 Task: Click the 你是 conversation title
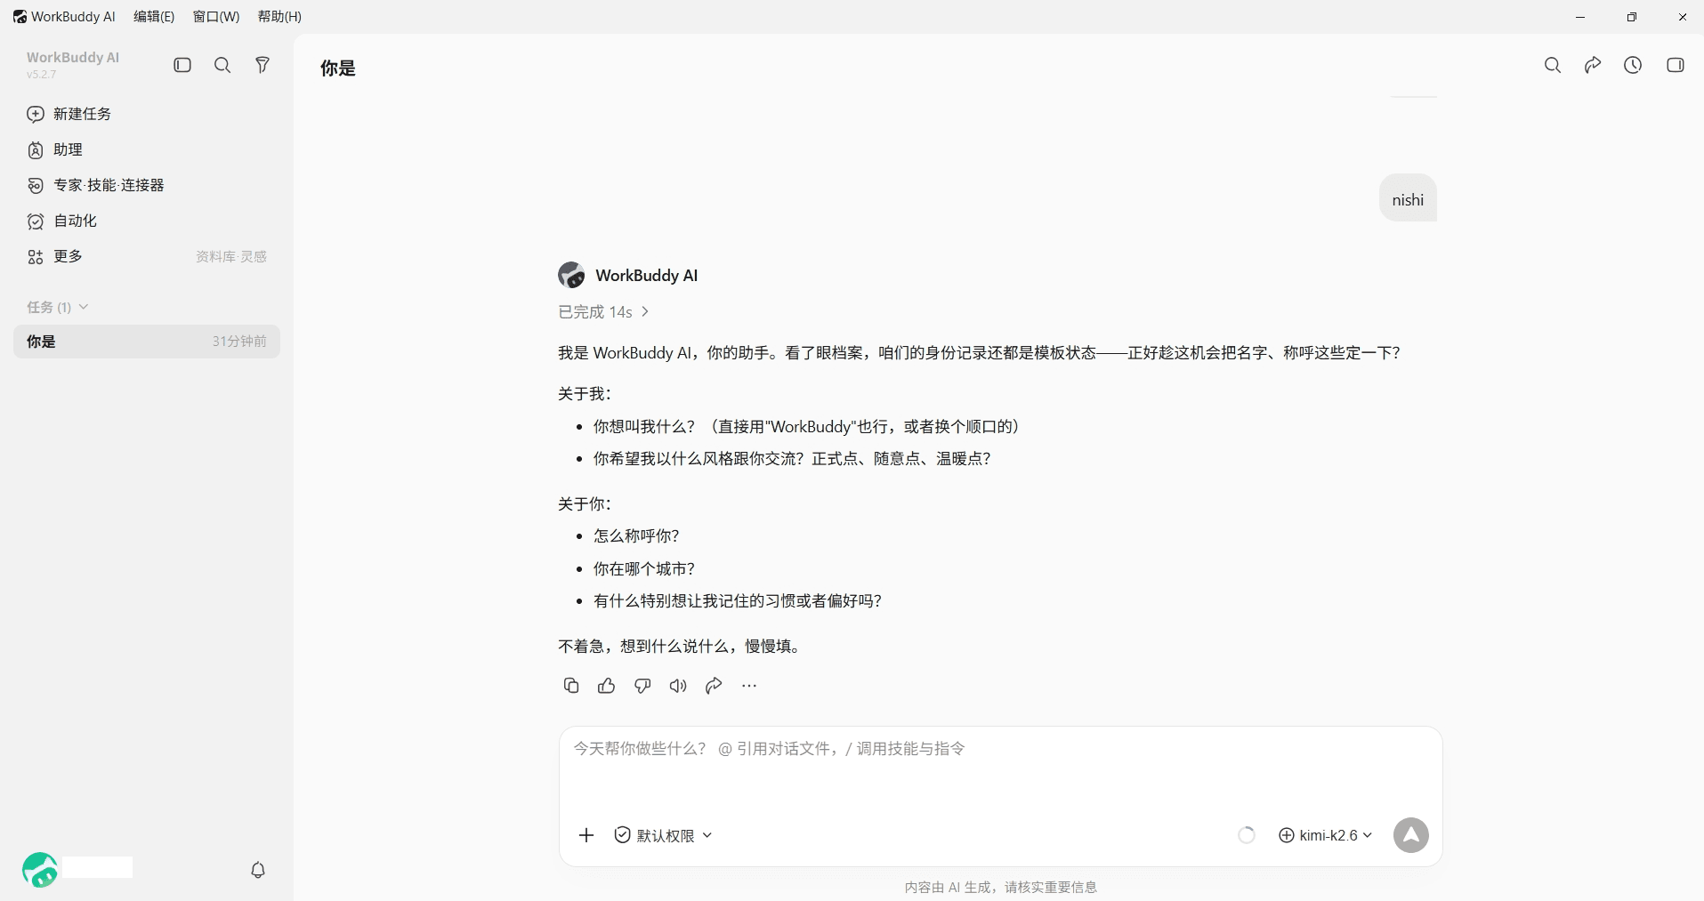[x=338, y=68]
